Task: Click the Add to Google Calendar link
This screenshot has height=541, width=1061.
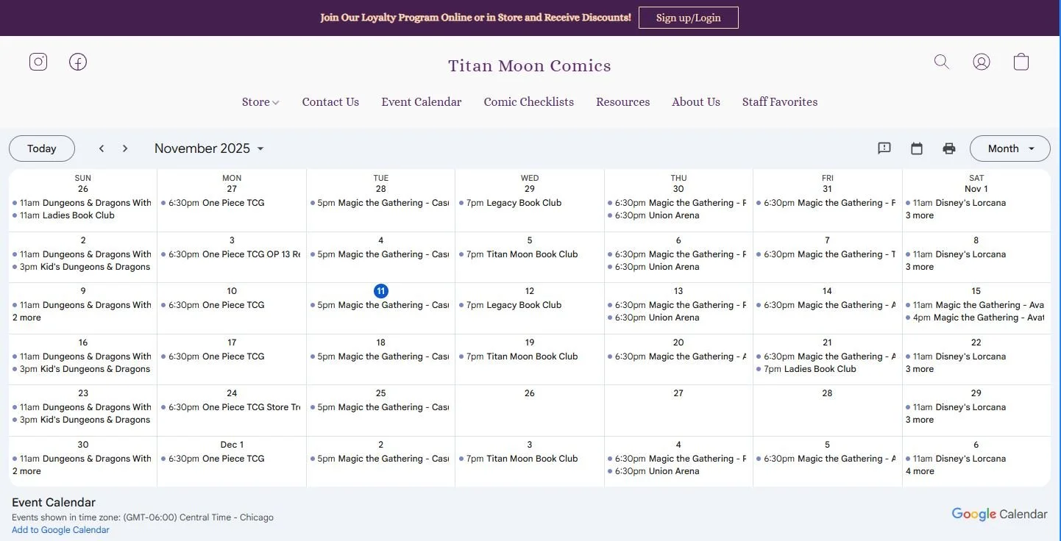Action: click(x=60, y=530)
